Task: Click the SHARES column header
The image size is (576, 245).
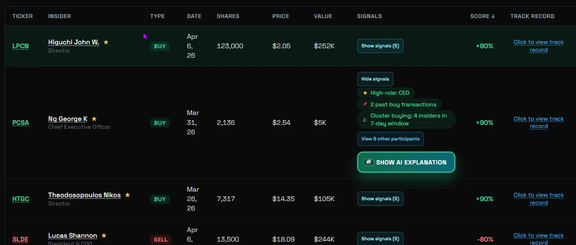Action: pos(228,16)
